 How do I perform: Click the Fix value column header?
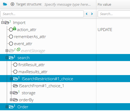[104, 5]
